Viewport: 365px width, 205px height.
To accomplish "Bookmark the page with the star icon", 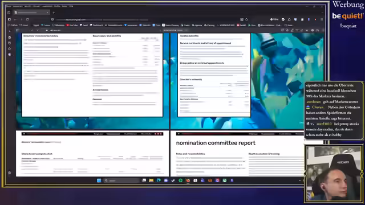I will [246, 19].
